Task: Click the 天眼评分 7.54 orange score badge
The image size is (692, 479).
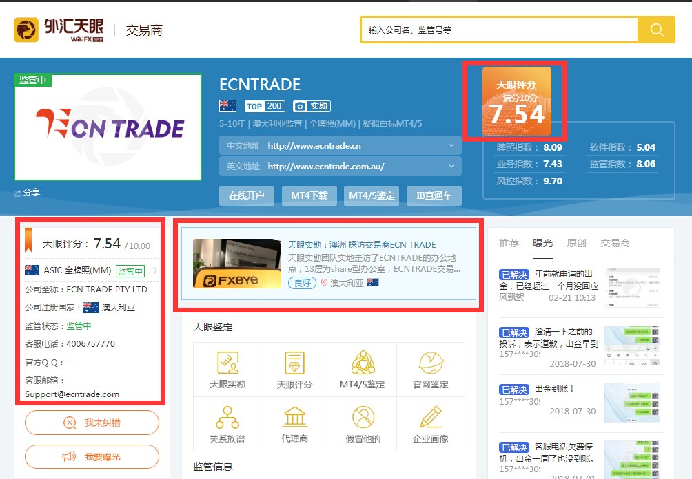Action: click(x=516, y=101)
